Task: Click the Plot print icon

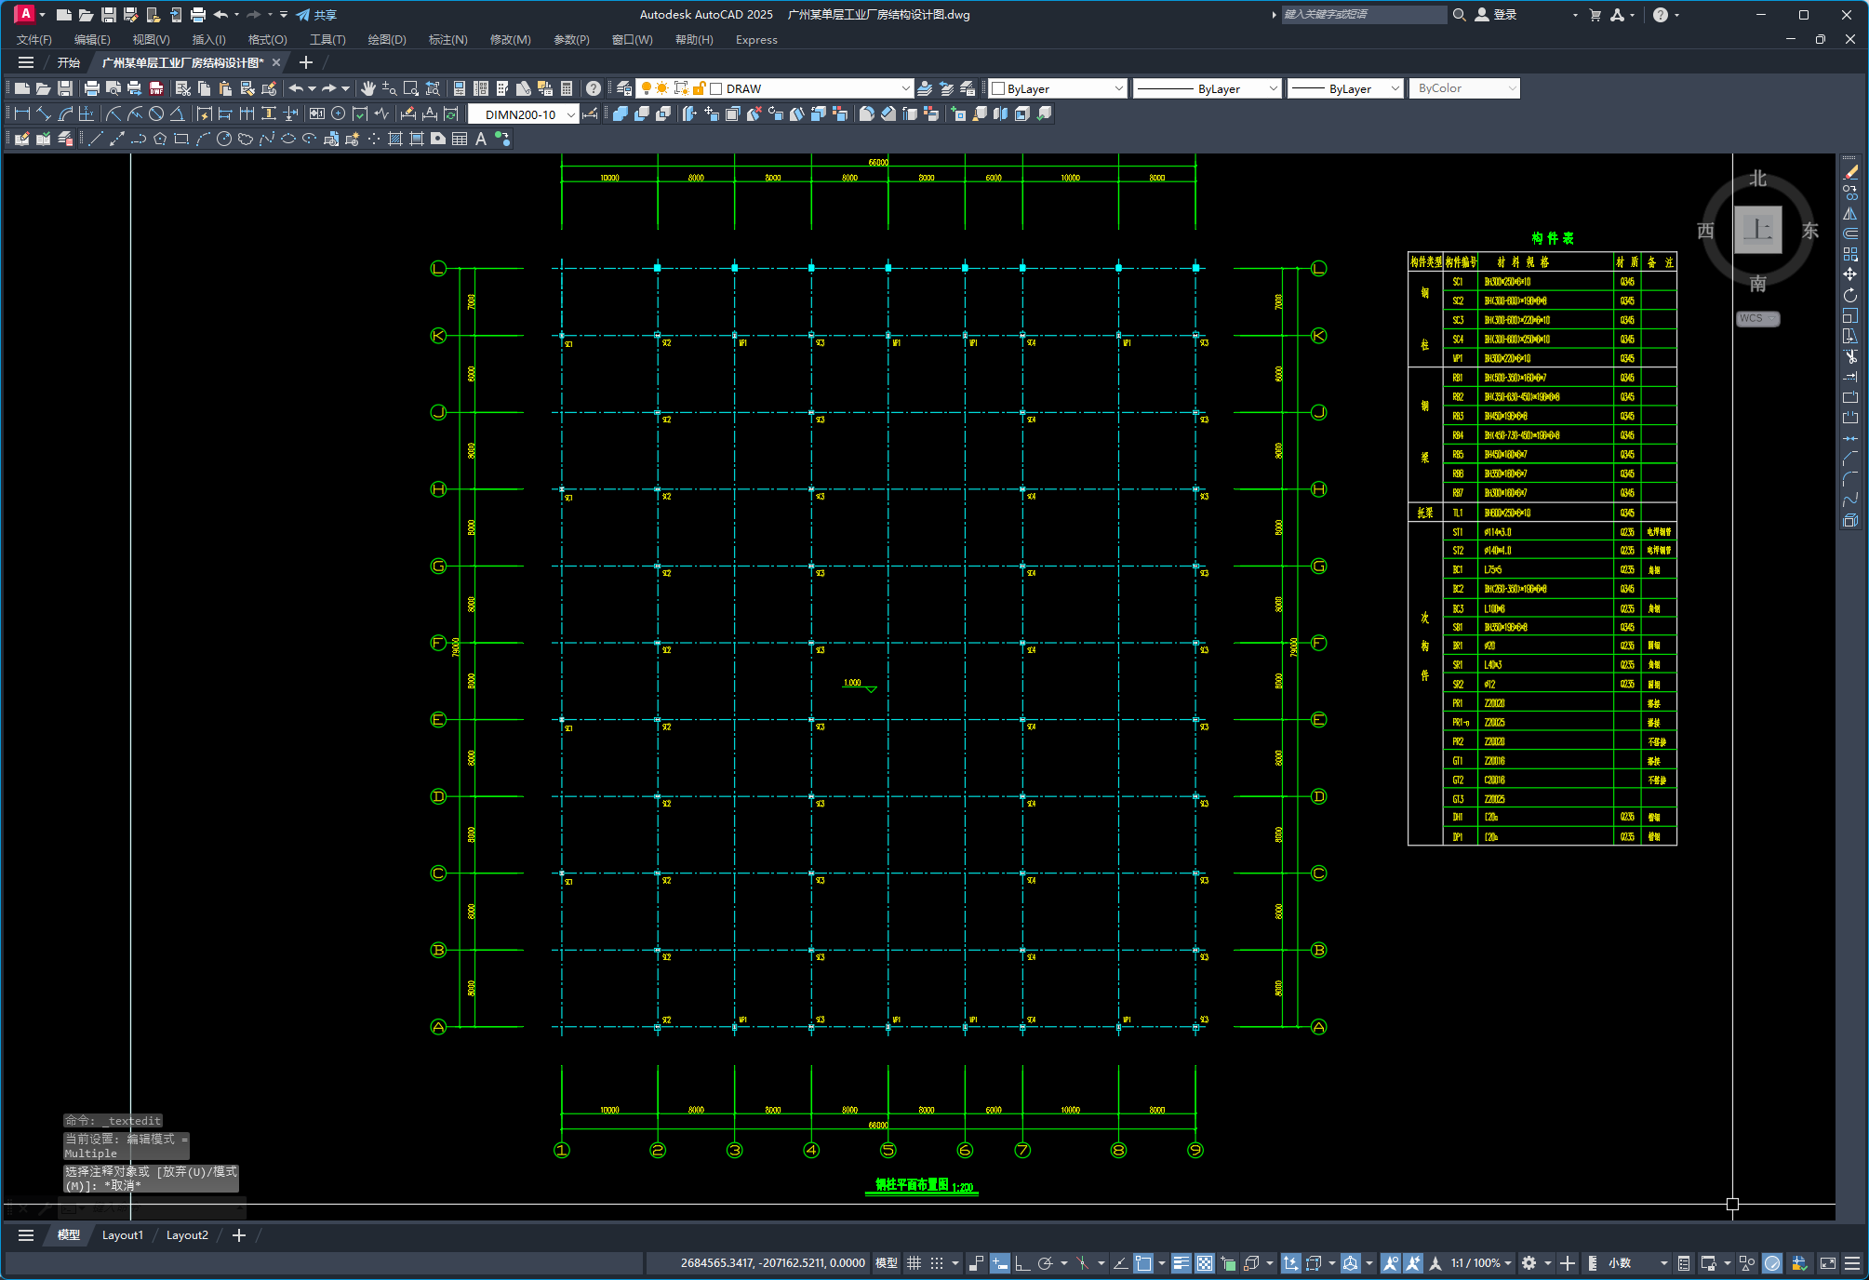Action: pos(91,88)
